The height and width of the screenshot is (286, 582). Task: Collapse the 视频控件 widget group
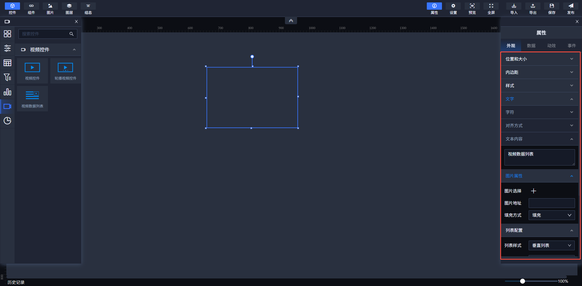pos(74,50)
